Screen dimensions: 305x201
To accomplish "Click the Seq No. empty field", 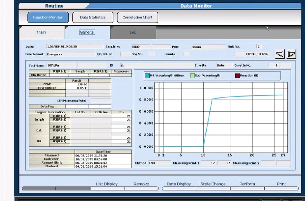I will coord(152,54).
